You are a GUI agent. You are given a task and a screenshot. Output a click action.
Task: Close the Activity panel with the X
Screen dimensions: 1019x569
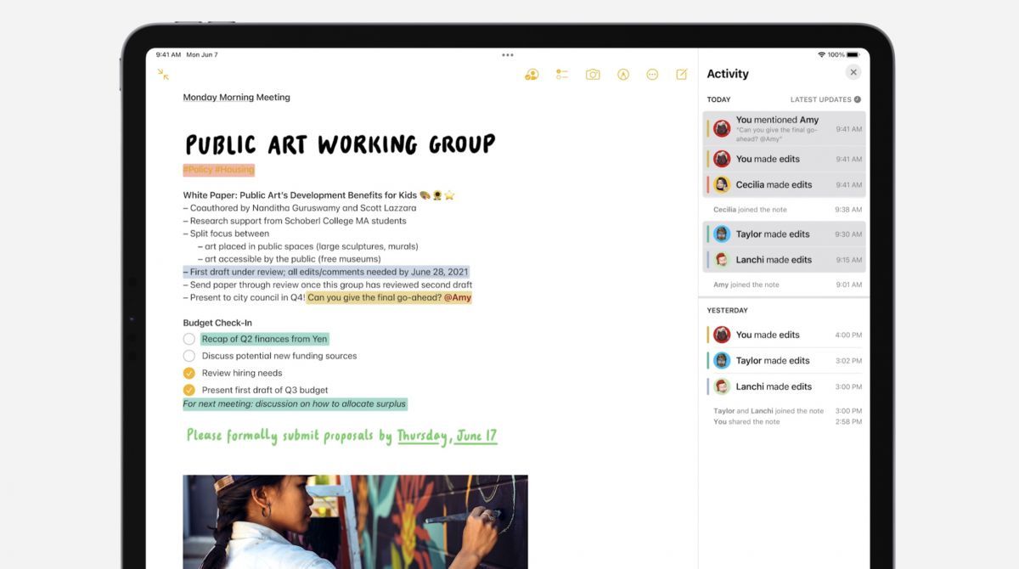point(853,71)
